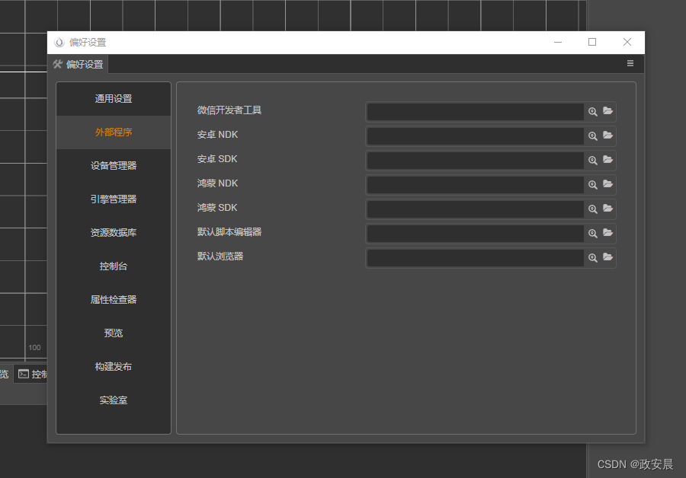Image resolution: width=686 pixels, height=478 pixels.
Task: Minimize the 偏好设置 window
Action: click(x=558, y=43)
